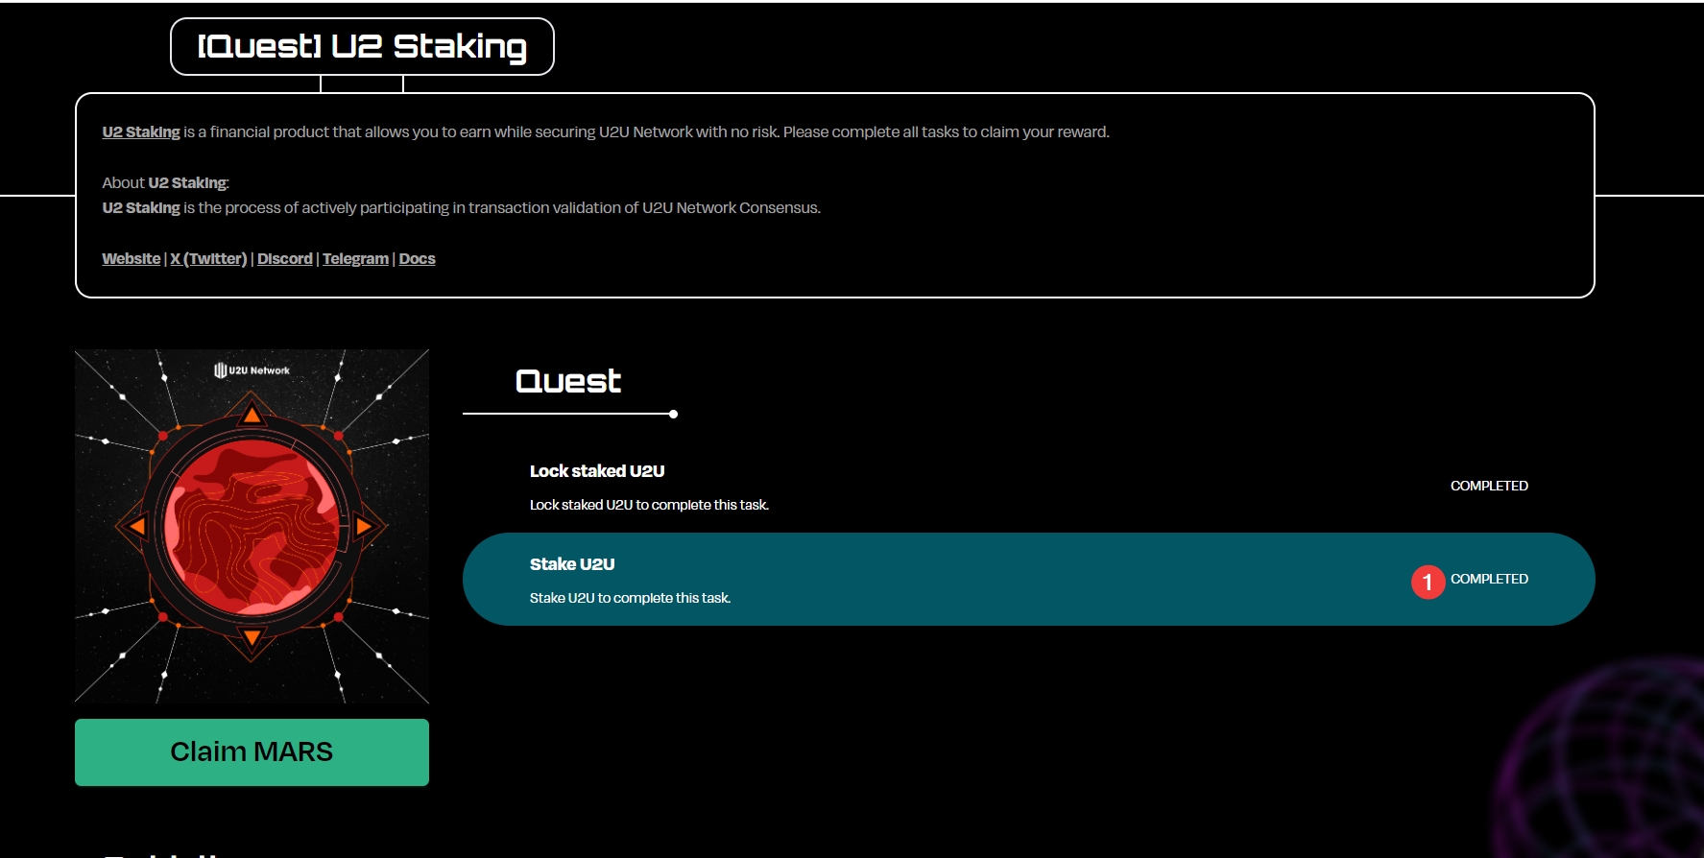Click the orange left arrow on Mars artwork
This screenshot has width=1704, height=858.
pos(136,526)
